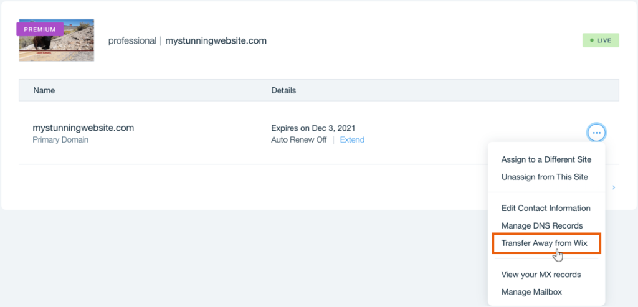Click the Name column header
This screenshot has height=307, width=638.
44,90
